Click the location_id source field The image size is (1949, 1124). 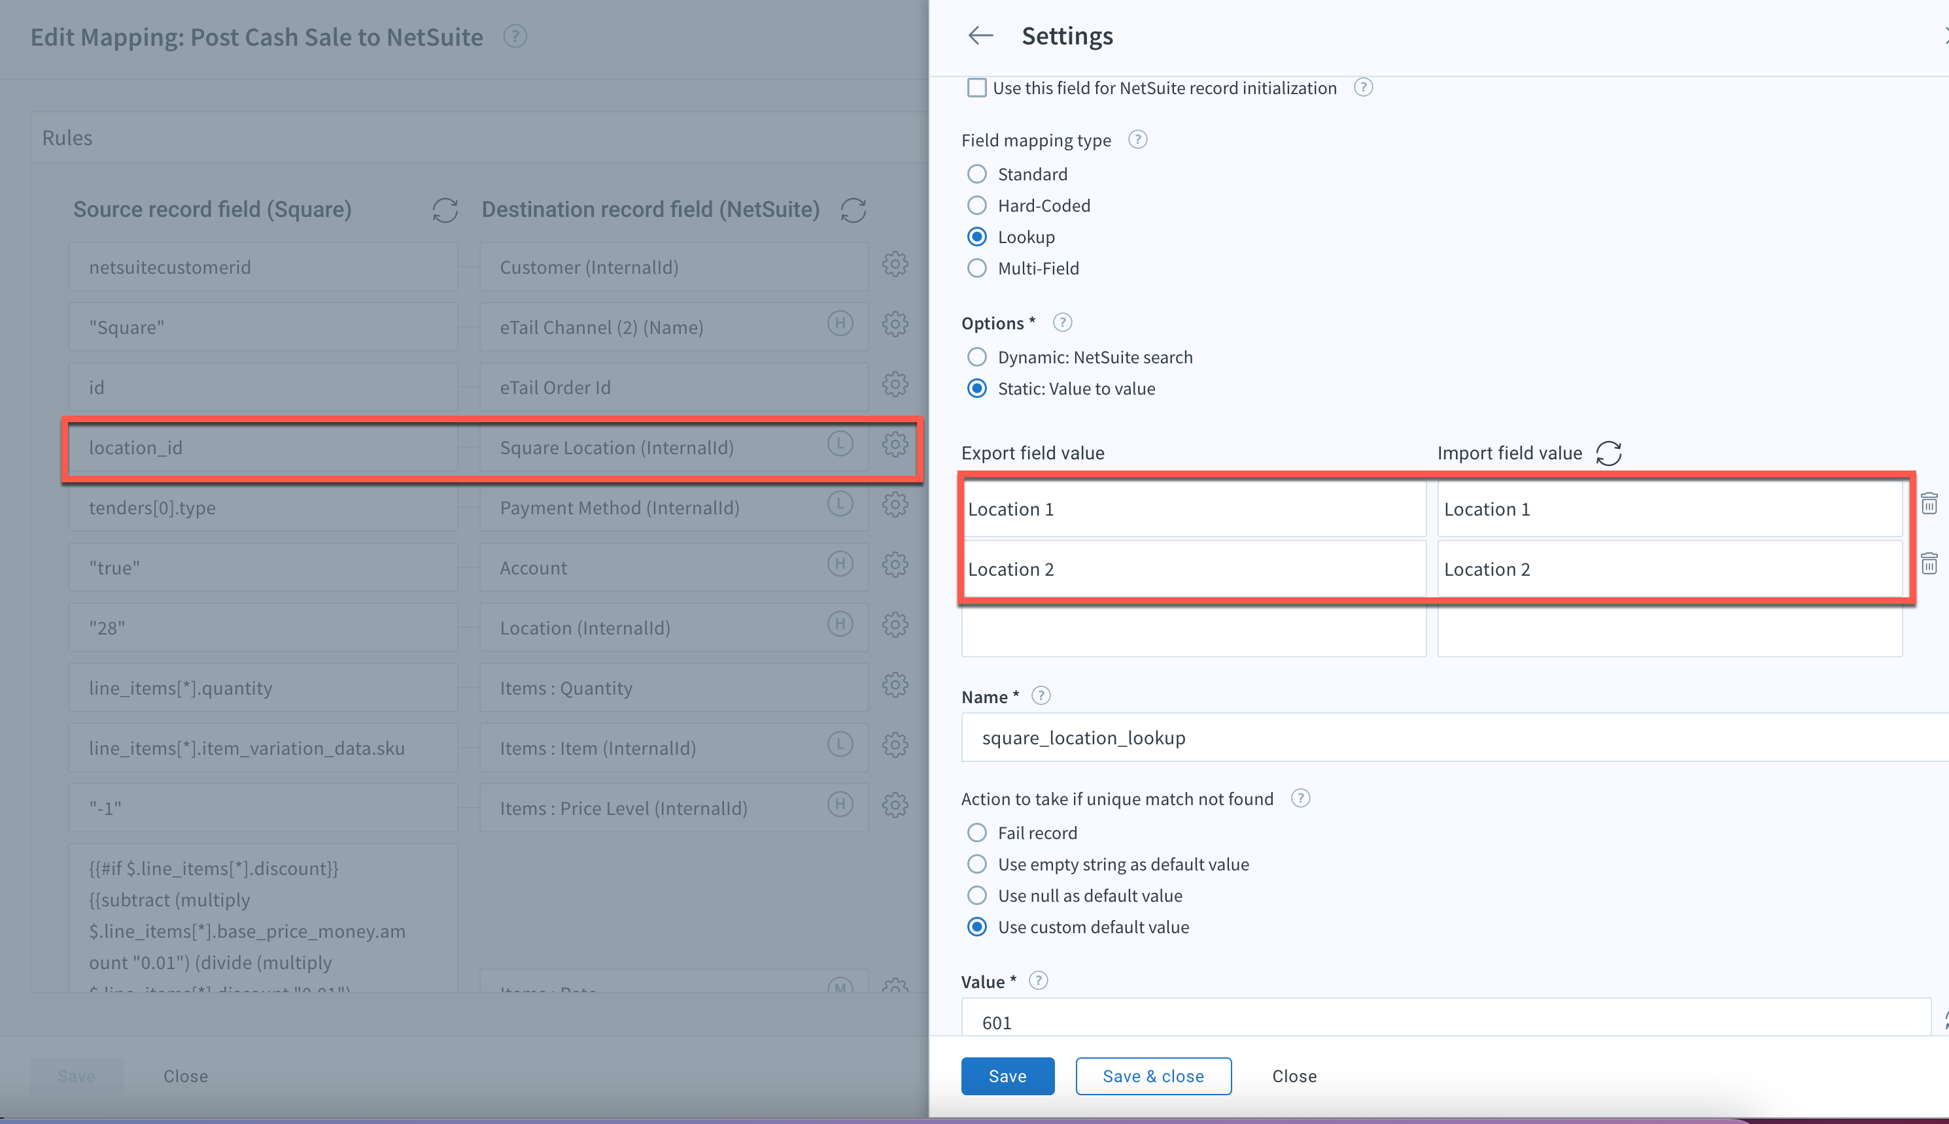point(263,448)
